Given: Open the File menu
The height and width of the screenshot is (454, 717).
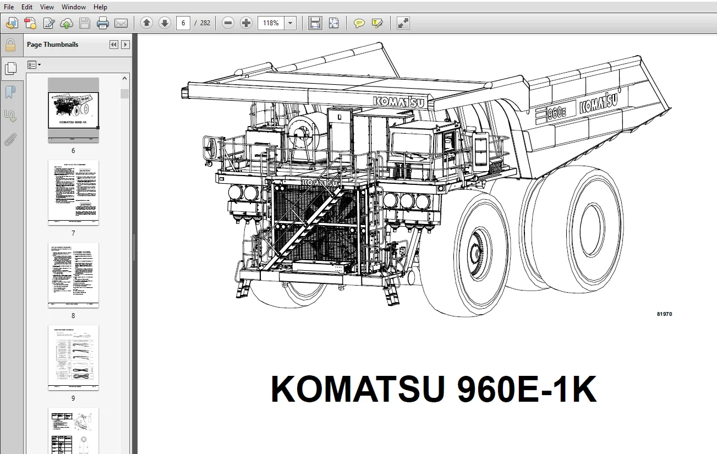Looking at the screenshot, I should (x=9, y=7).
